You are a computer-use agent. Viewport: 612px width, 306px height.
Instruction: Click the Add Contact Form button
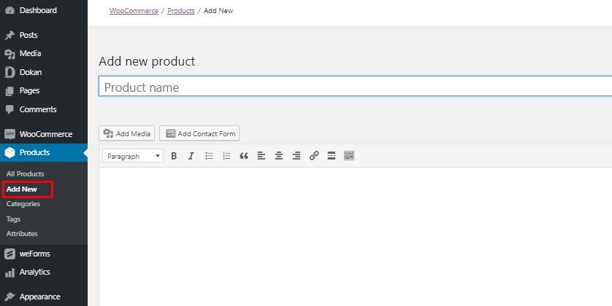pyautogui.click(x=199, y=133)
